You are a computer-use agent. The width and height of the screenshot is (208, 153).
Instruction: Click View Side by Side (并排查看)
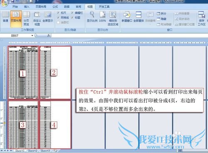(x=182, y=13)
